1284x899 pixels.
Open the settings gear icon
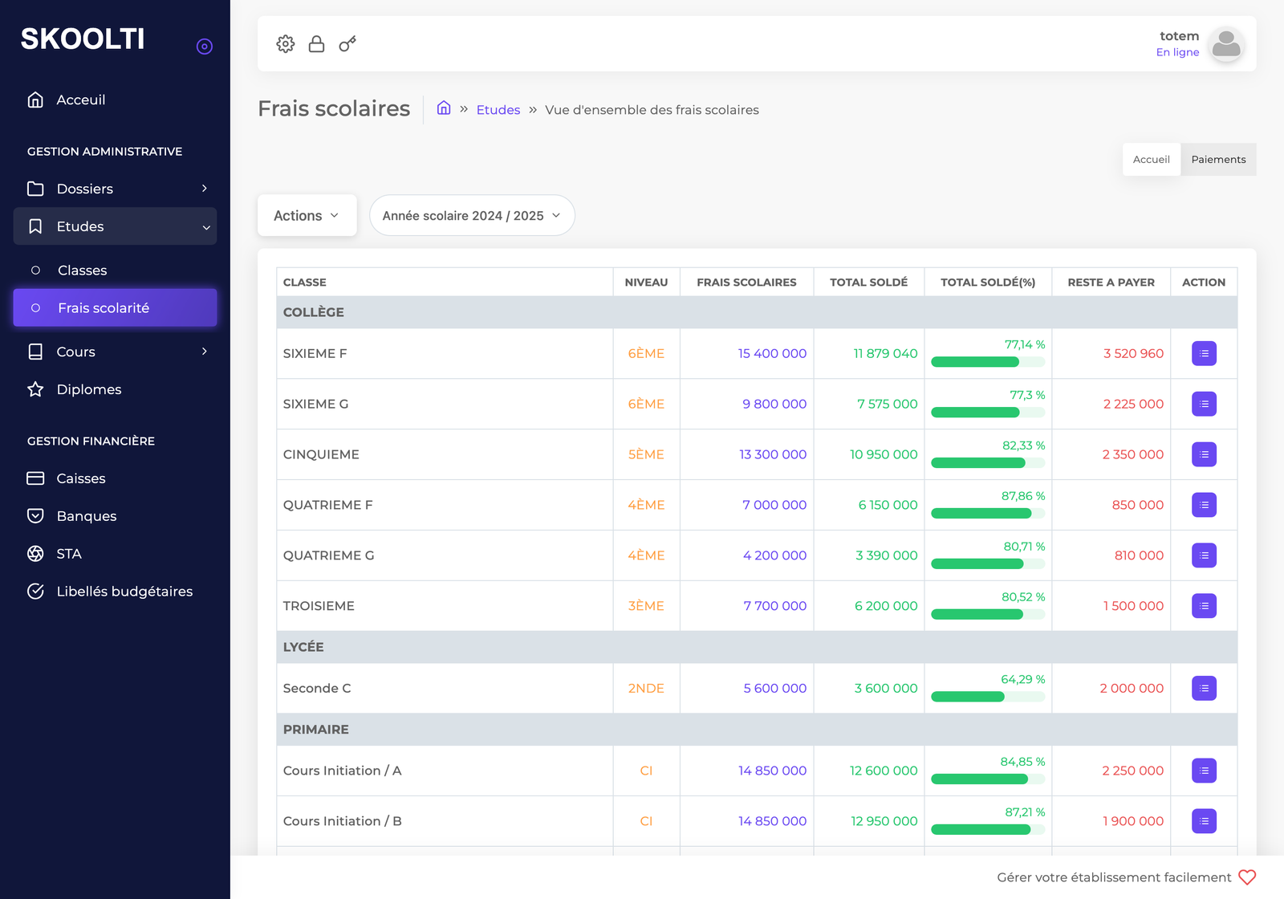[x=286, y=44]
